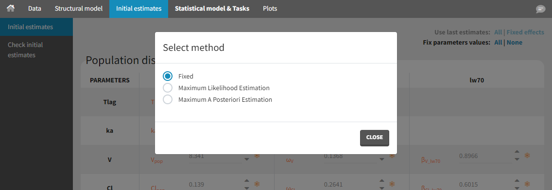Open gear settings beside V_pop value
The width and height of the screenshot is (552, 190).
(257, 155)
